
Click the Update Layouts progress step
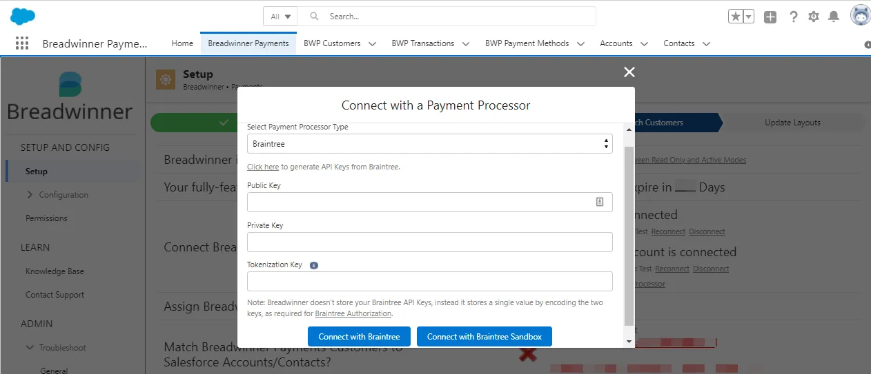click(792, 123)
